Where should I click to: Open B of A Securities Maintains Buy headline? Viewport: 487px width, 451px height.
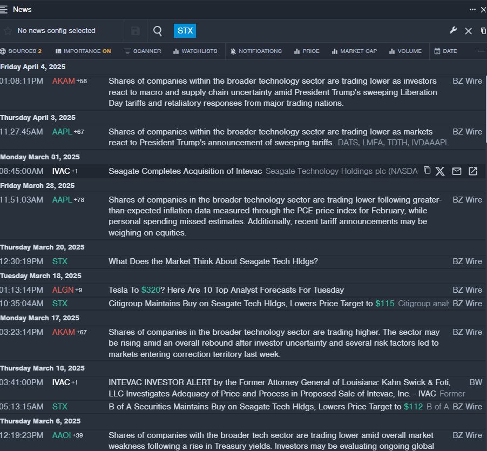[266, 407]
